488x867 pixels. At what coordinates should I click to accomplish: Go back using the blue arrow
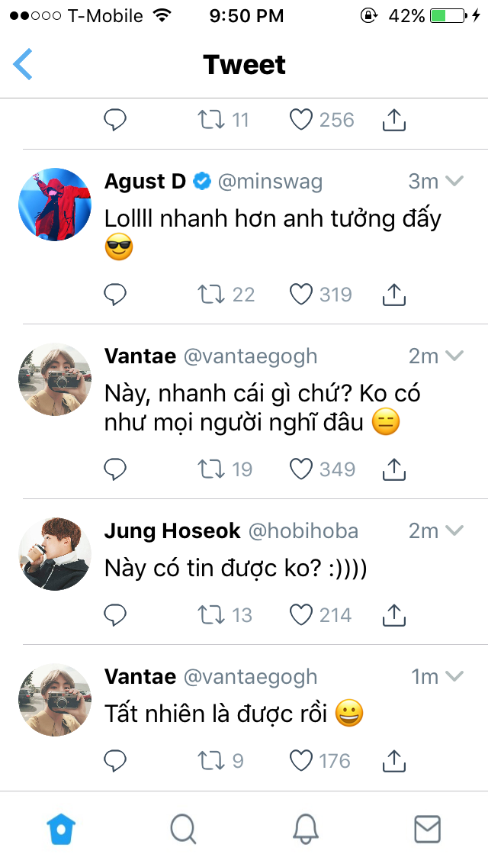[23, 64]
